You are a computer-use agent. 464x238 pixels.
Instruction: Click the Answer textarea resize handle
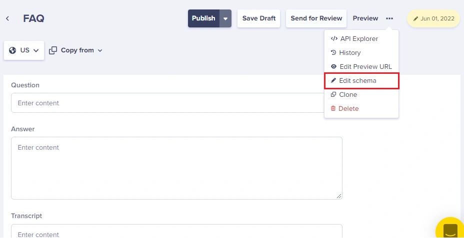(x=339, y=196)
